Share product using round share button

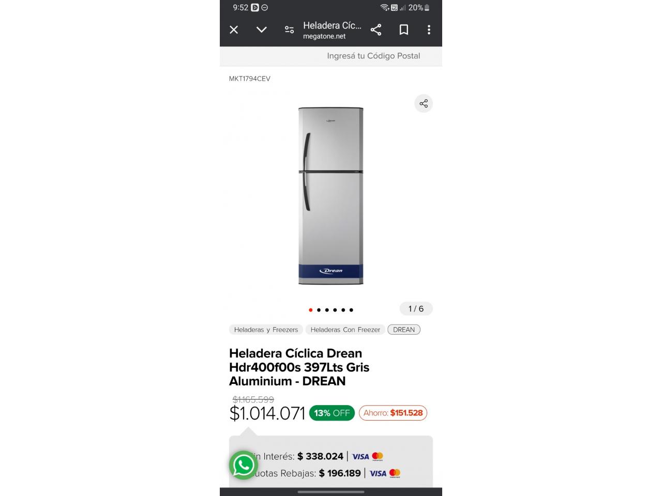pyautogui.click(x=424, y=104)
